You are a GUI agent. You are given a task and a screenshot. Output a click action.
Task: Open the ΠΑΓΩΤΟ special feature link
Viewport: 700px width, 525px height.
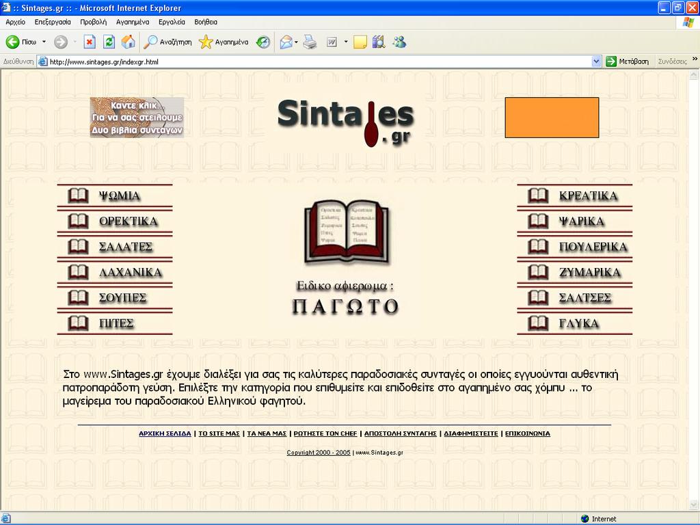(345, 306)
